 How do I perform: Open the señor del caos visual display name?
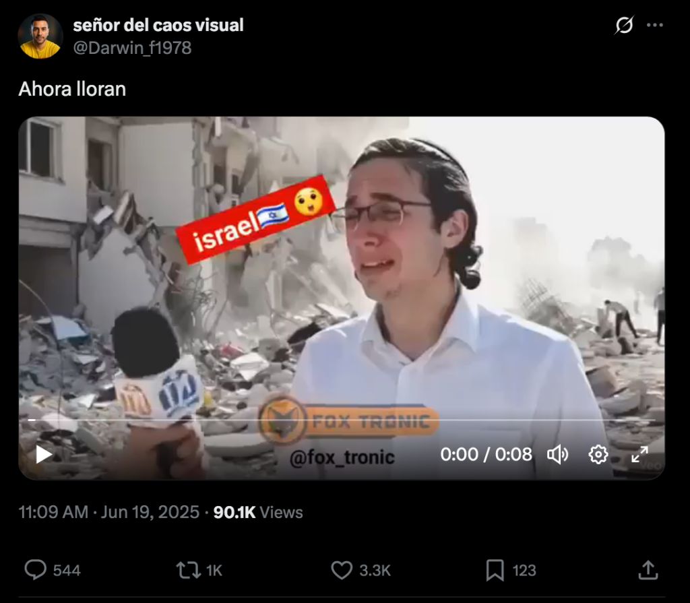pos(158,25)
